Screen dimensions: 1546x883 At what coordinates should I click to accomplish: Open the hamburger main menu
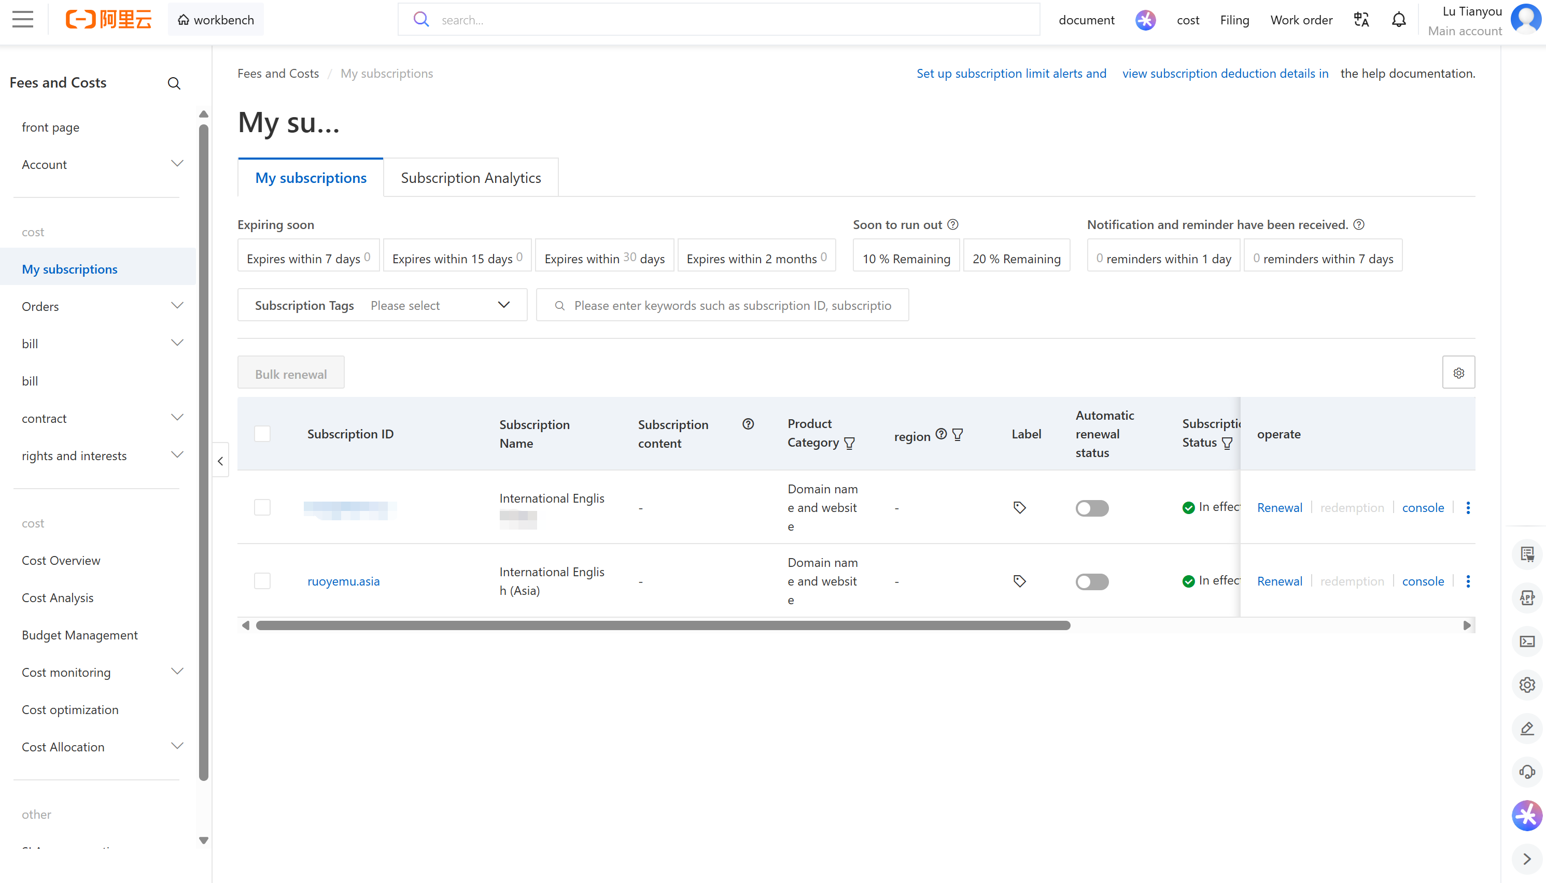pyautogui.click(x=22, y=19)
